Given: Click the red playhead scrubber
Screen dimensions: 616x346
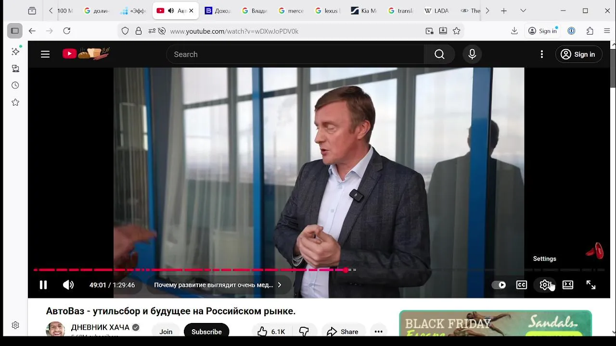Looking at the screenshot, I should click(346, 270).
